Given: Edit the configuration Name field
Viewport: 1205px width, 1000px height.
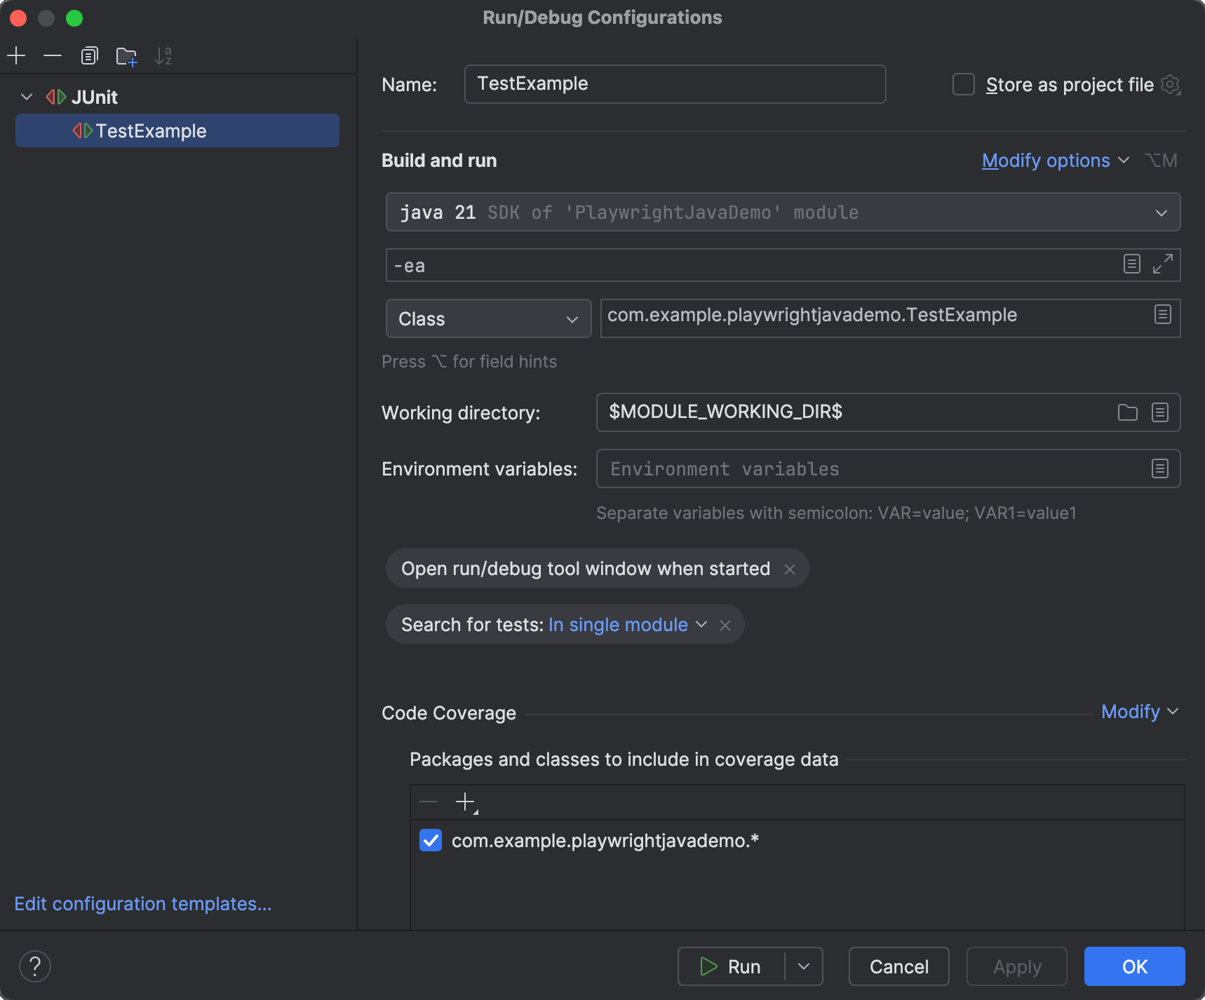Looking at the screenshot, I should pyautogui.click(x=674, y=83).
